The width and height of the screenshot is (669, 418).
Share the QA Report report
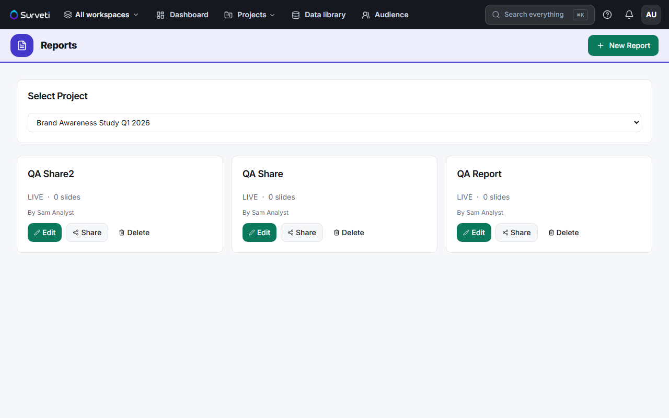click(516, 233)
